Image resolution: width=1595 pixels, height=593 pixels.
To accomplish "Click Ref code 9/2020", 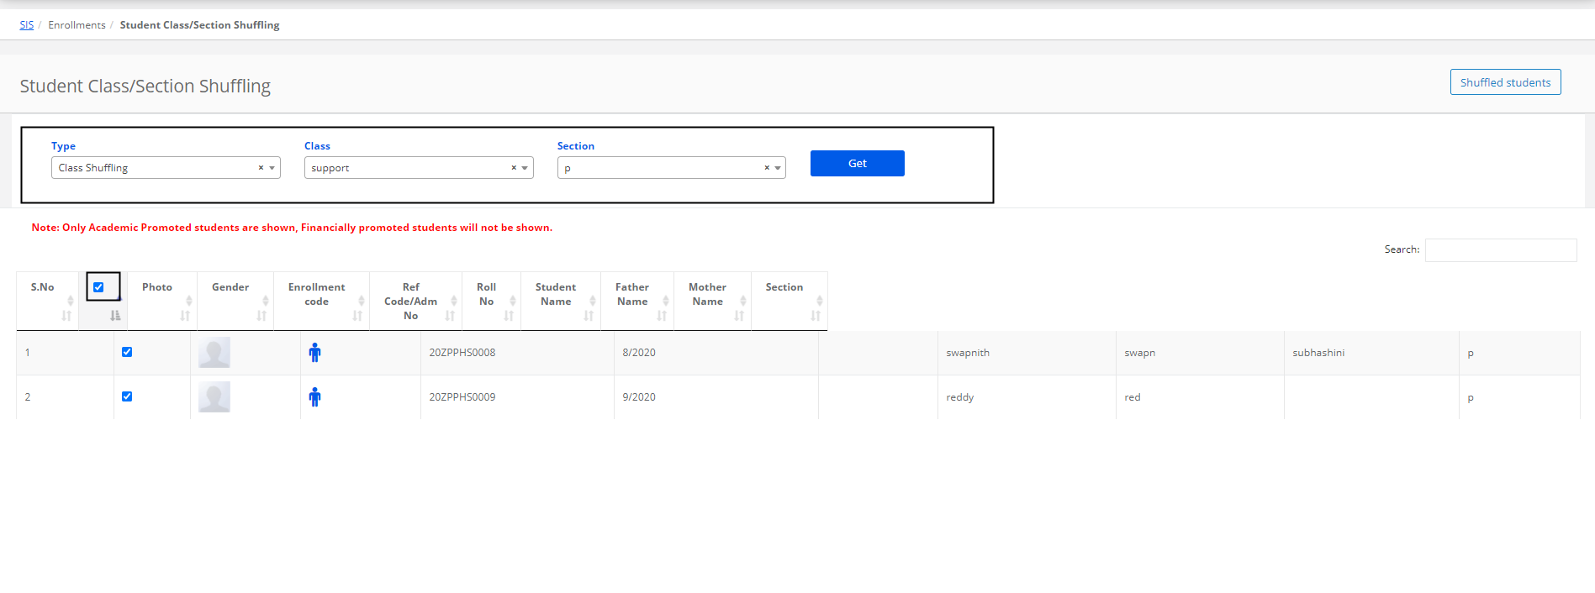I will pyautogui.click(x=639, y=397).
